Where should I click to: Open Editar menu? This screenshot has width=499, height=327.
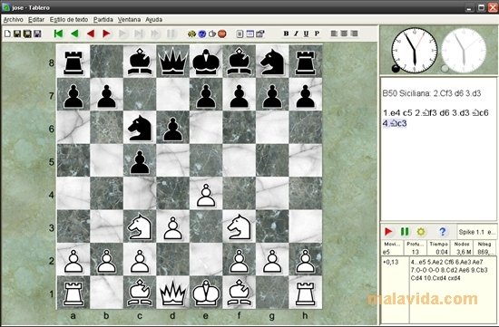(x=36, y=20)
